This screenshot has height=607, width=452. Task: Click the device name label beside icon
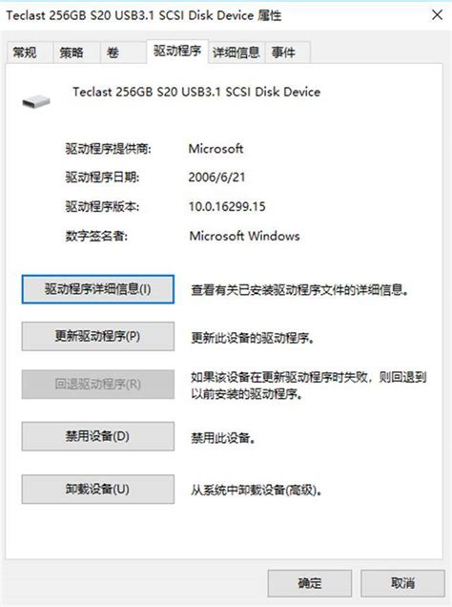[196, 92]
